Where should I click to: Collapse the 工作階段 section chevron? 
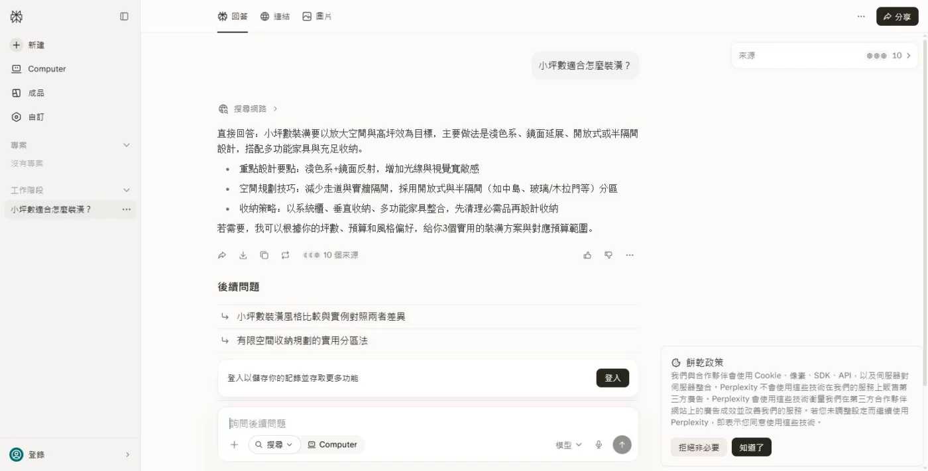coord(127,190)
